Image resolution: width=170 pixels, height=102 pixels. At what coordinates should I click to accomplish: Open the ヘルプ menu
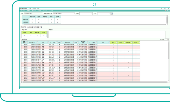[x=51, y=11]
